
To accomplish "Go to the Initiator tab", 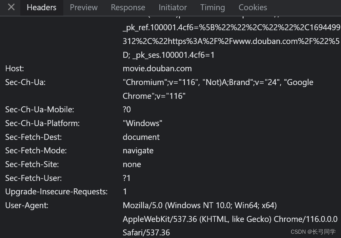I will [x=172, y=8].
